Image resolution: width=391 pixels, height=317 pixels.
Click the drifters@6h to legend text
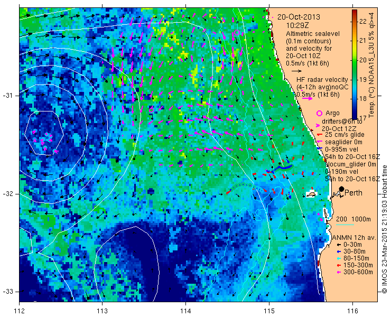click(x=342, y=122)
